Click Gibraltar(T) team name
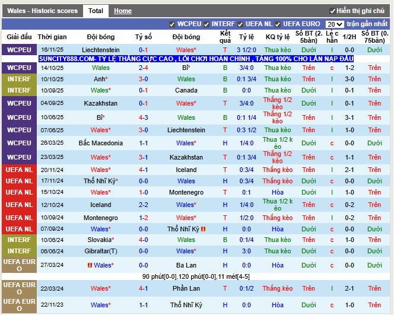The image size is (394, 315). [100, 251]
